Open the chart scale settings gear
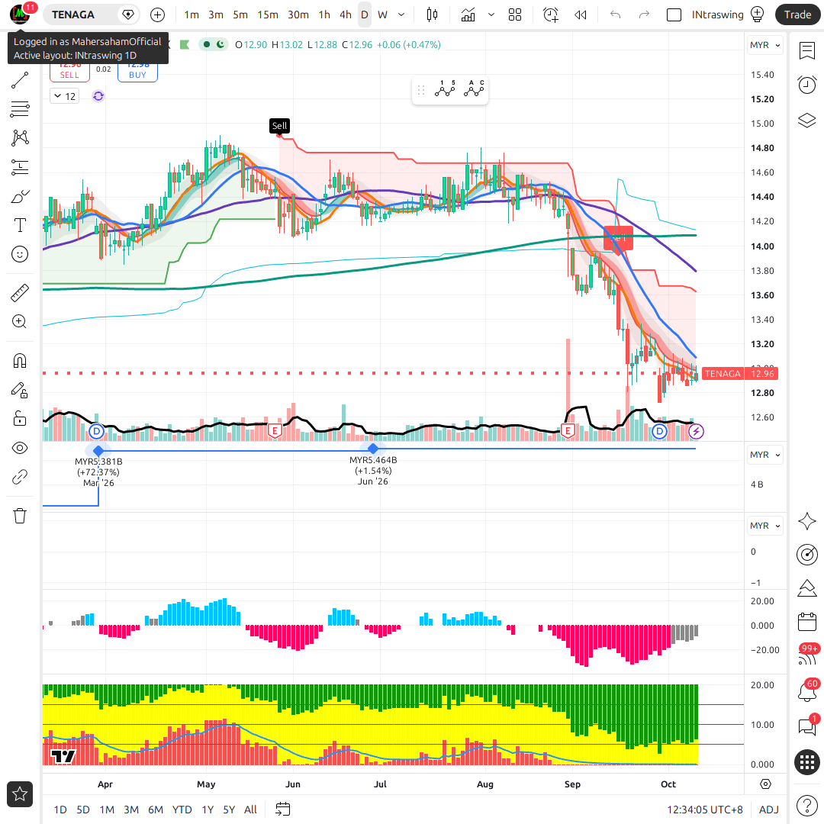 (x=766, y=784)
